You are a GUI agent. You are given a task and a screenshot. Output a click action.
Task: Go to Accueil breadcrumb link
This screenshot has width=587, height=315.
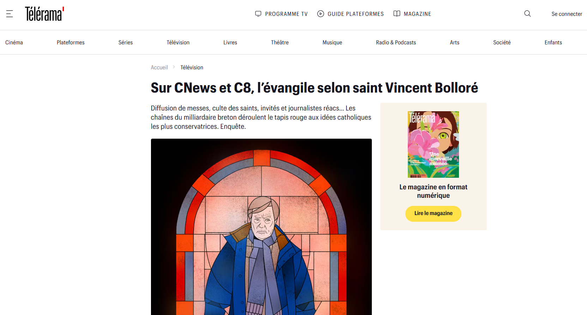(159, 67)
